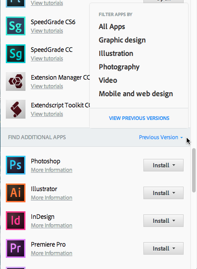The image size is (197, 269).
Task: Open Install dropdown for Premiere Pro
Action: 163,248
